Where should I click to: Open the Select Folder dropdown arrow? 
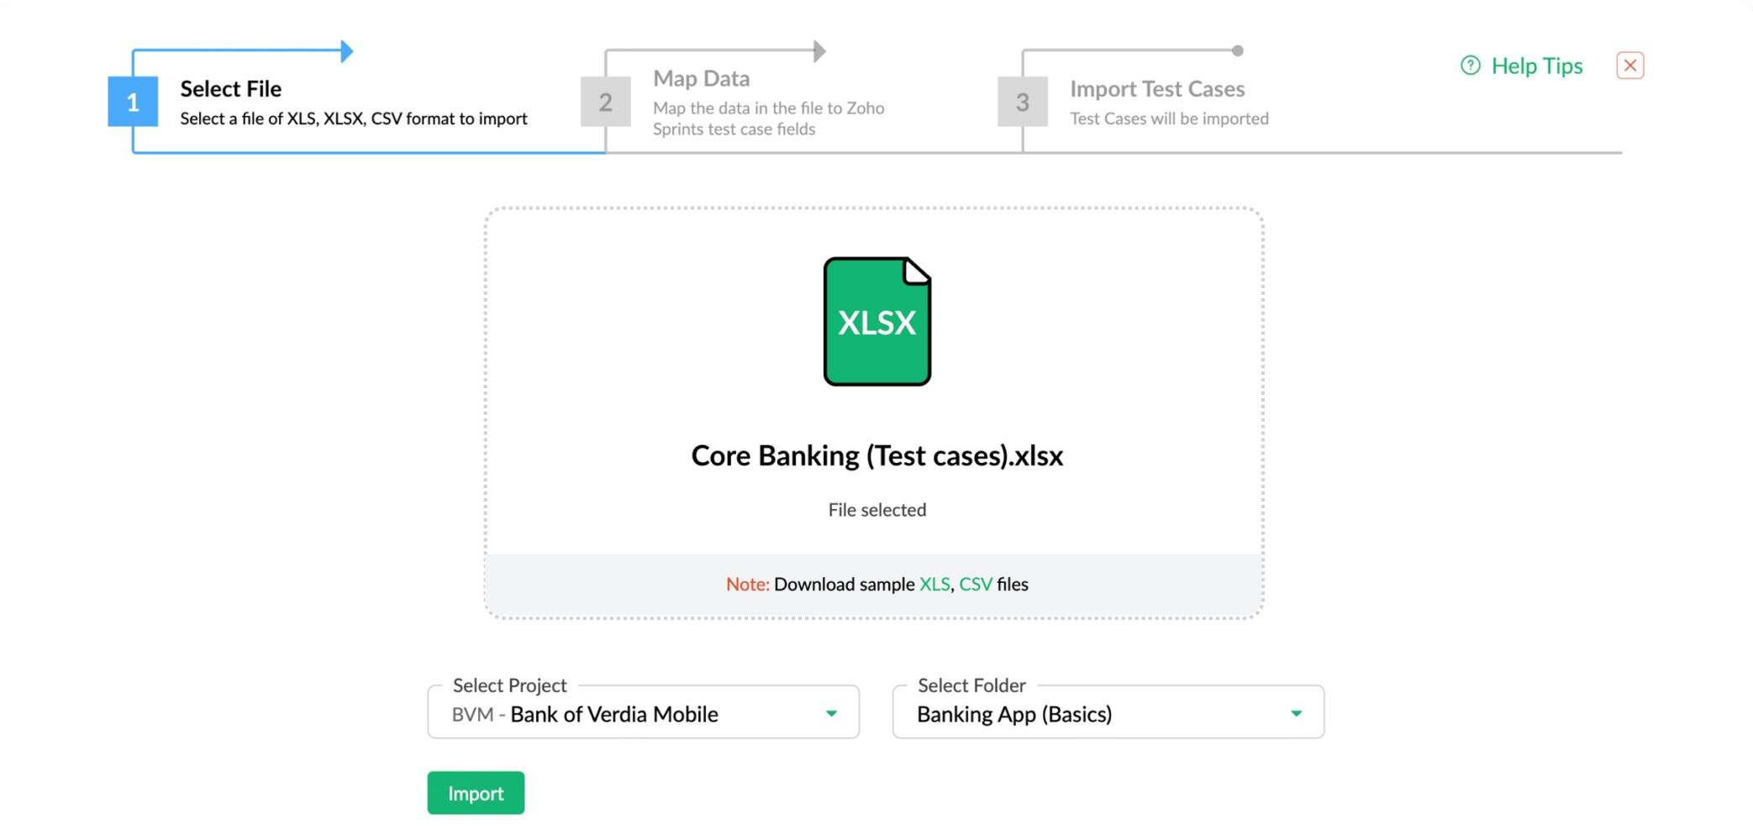pos(1296,713)
